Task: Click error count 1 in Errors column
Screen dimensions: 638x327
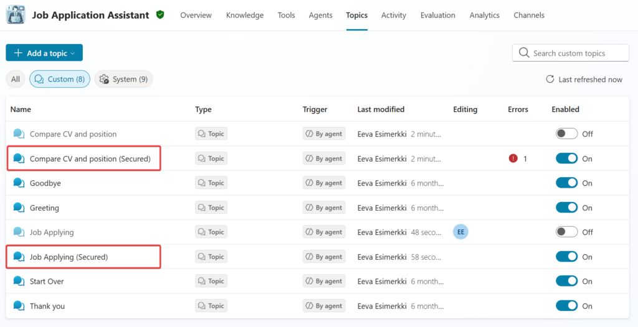Action: click(525, 159)
